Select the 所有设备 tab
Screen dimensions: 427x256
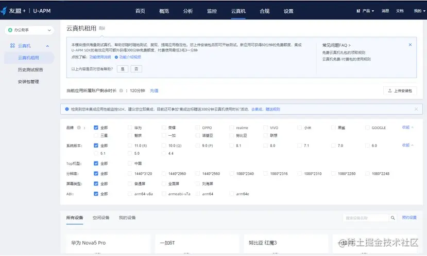click(x=75, y=217)
